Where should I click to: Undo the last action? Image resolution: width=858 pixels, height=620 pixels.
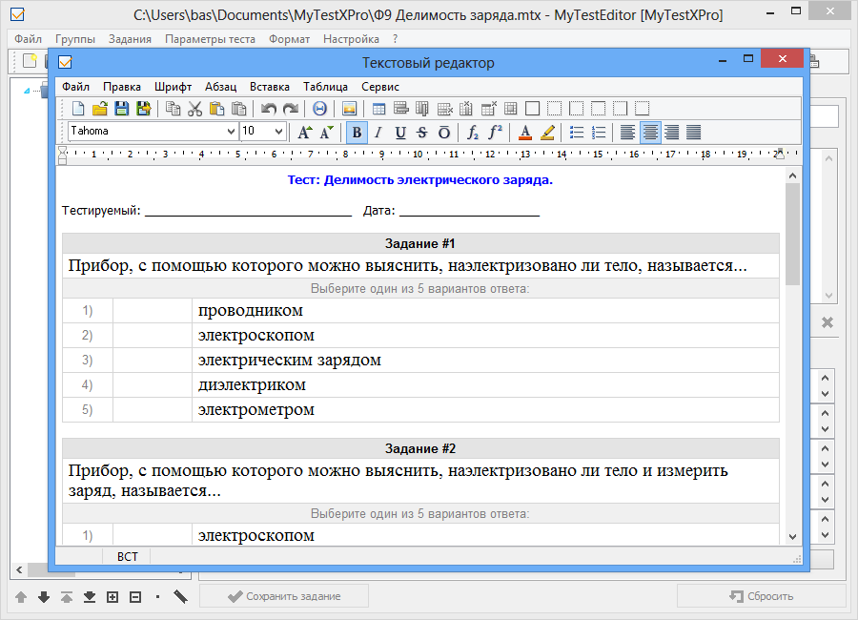(268, 109)
